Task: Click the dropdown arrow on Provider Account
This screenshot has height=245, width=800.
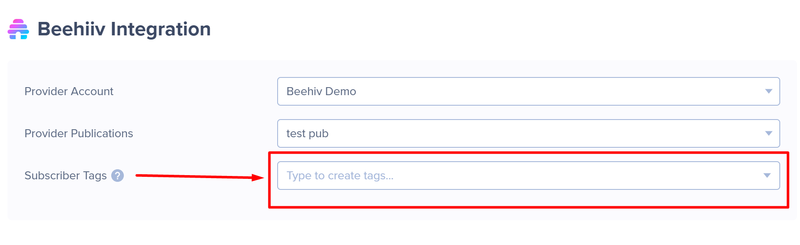Action: [x=769, y=91]
